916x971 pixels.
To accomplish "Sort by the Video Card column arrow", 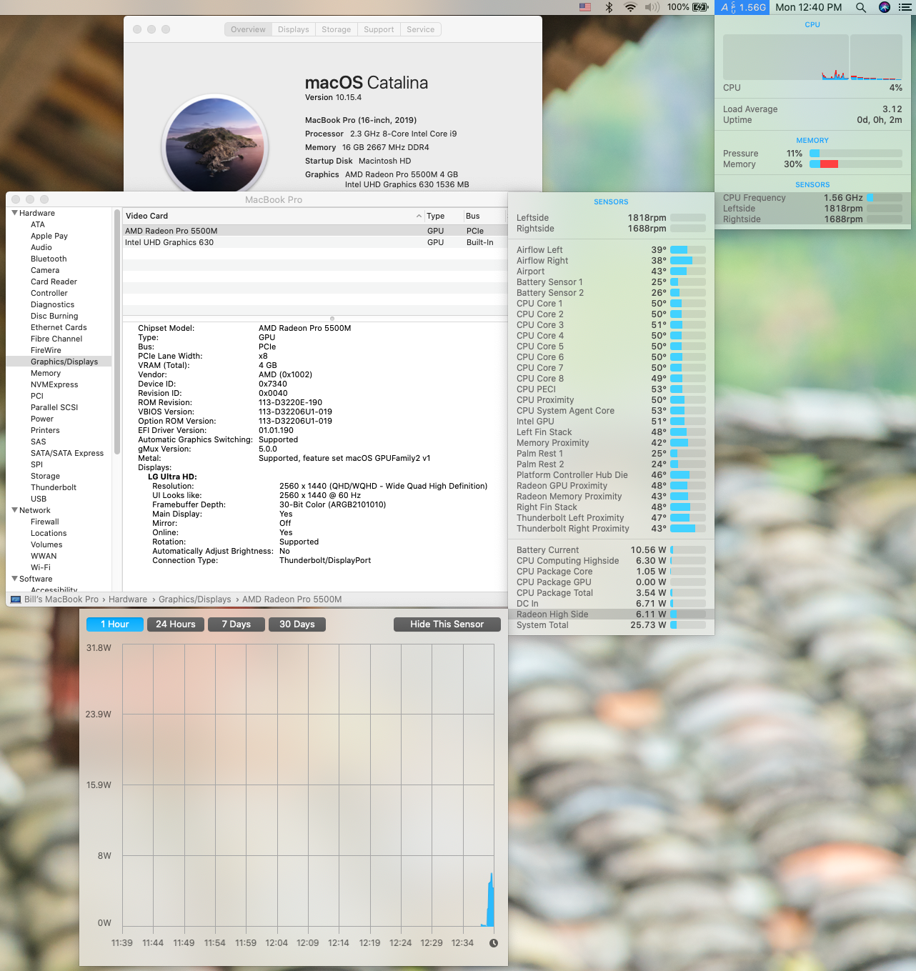I will [419, 216].
